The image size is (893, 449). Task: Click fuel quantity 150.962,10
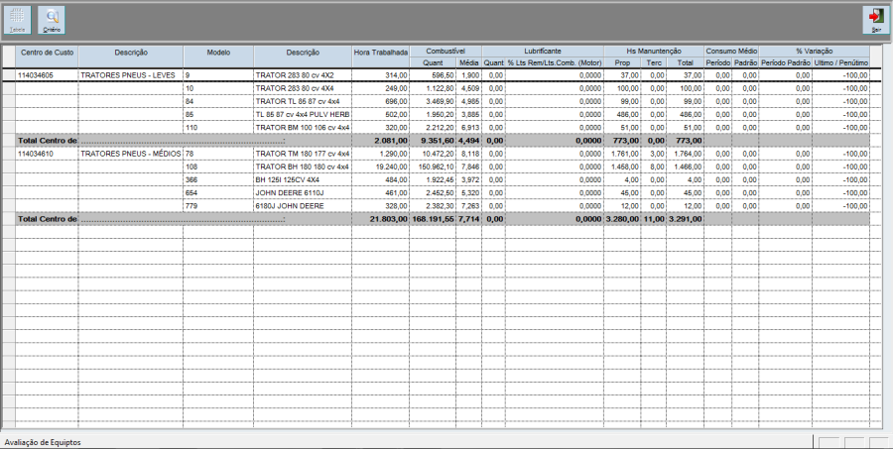[436, 167]
